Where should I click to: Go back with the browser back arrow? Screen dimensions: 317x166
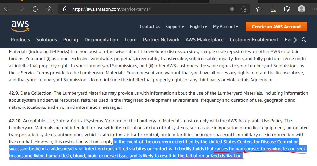click(7, 9)
